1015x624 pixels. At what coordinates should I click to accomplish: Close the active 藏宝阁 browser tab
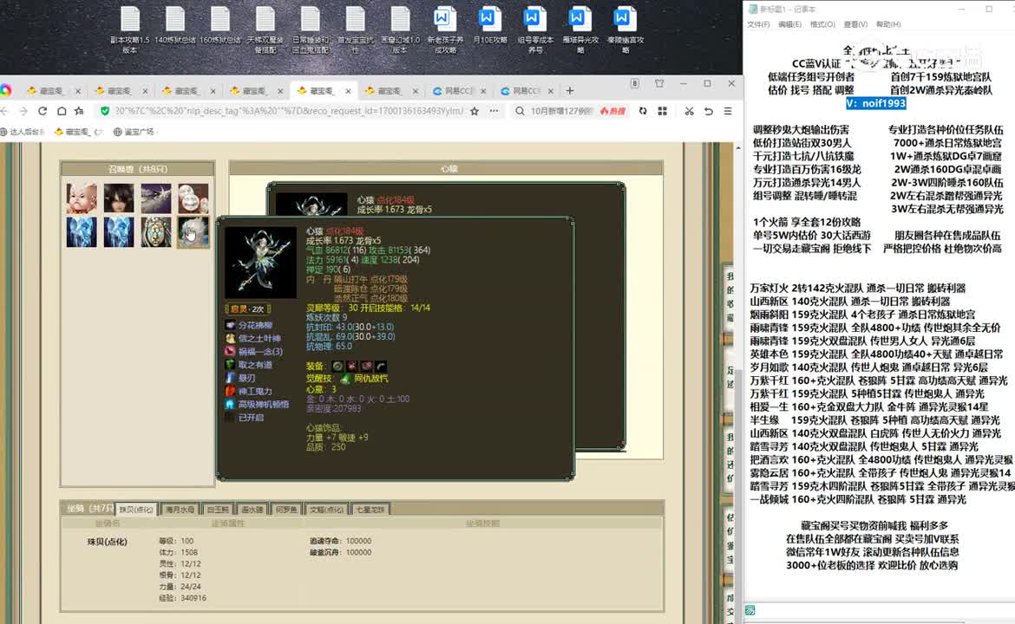click(348, 91)
